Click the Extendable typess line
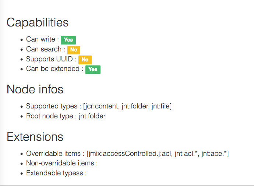The height and width of the screenshot is (186, 254). [x=56, y=173]
